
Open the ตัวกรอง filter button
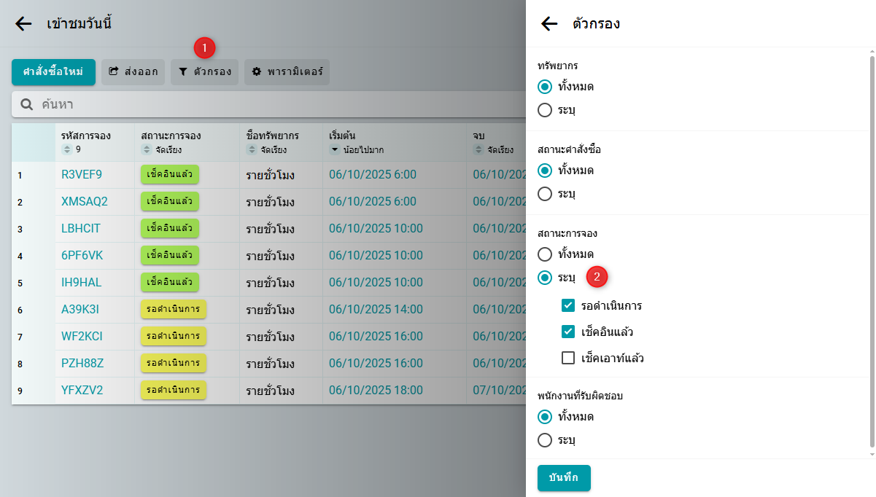click(x=205, y=72)
